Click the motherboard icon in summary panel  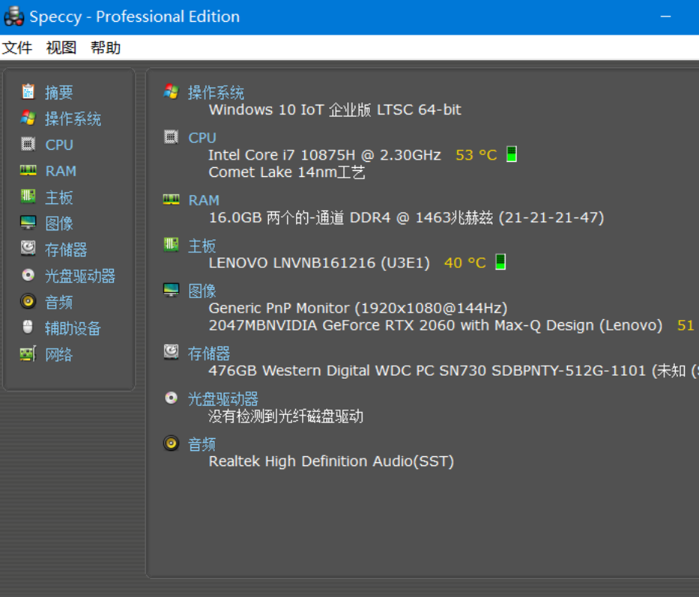(171, 244)
